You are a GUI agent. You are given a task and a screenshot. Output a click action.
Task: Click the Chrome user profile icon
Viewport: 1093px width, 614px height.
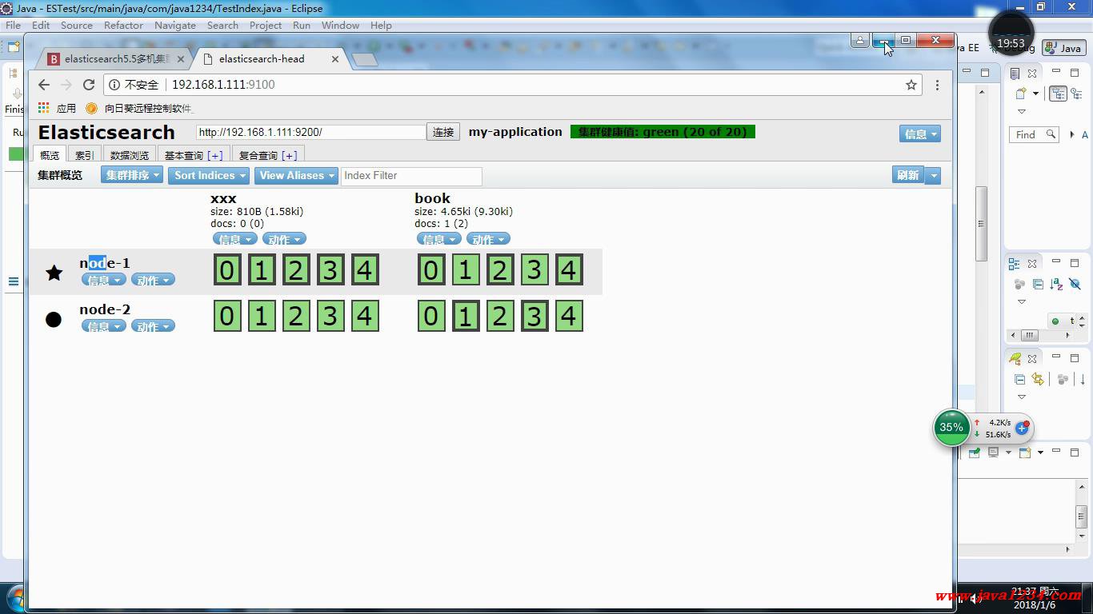tap(860, 40)
